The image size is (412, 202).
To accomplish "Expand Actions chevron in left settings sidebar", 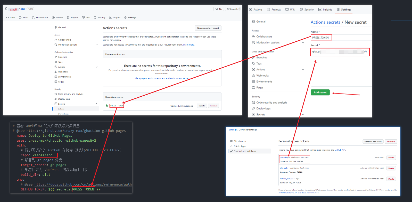I will point(97,67).
